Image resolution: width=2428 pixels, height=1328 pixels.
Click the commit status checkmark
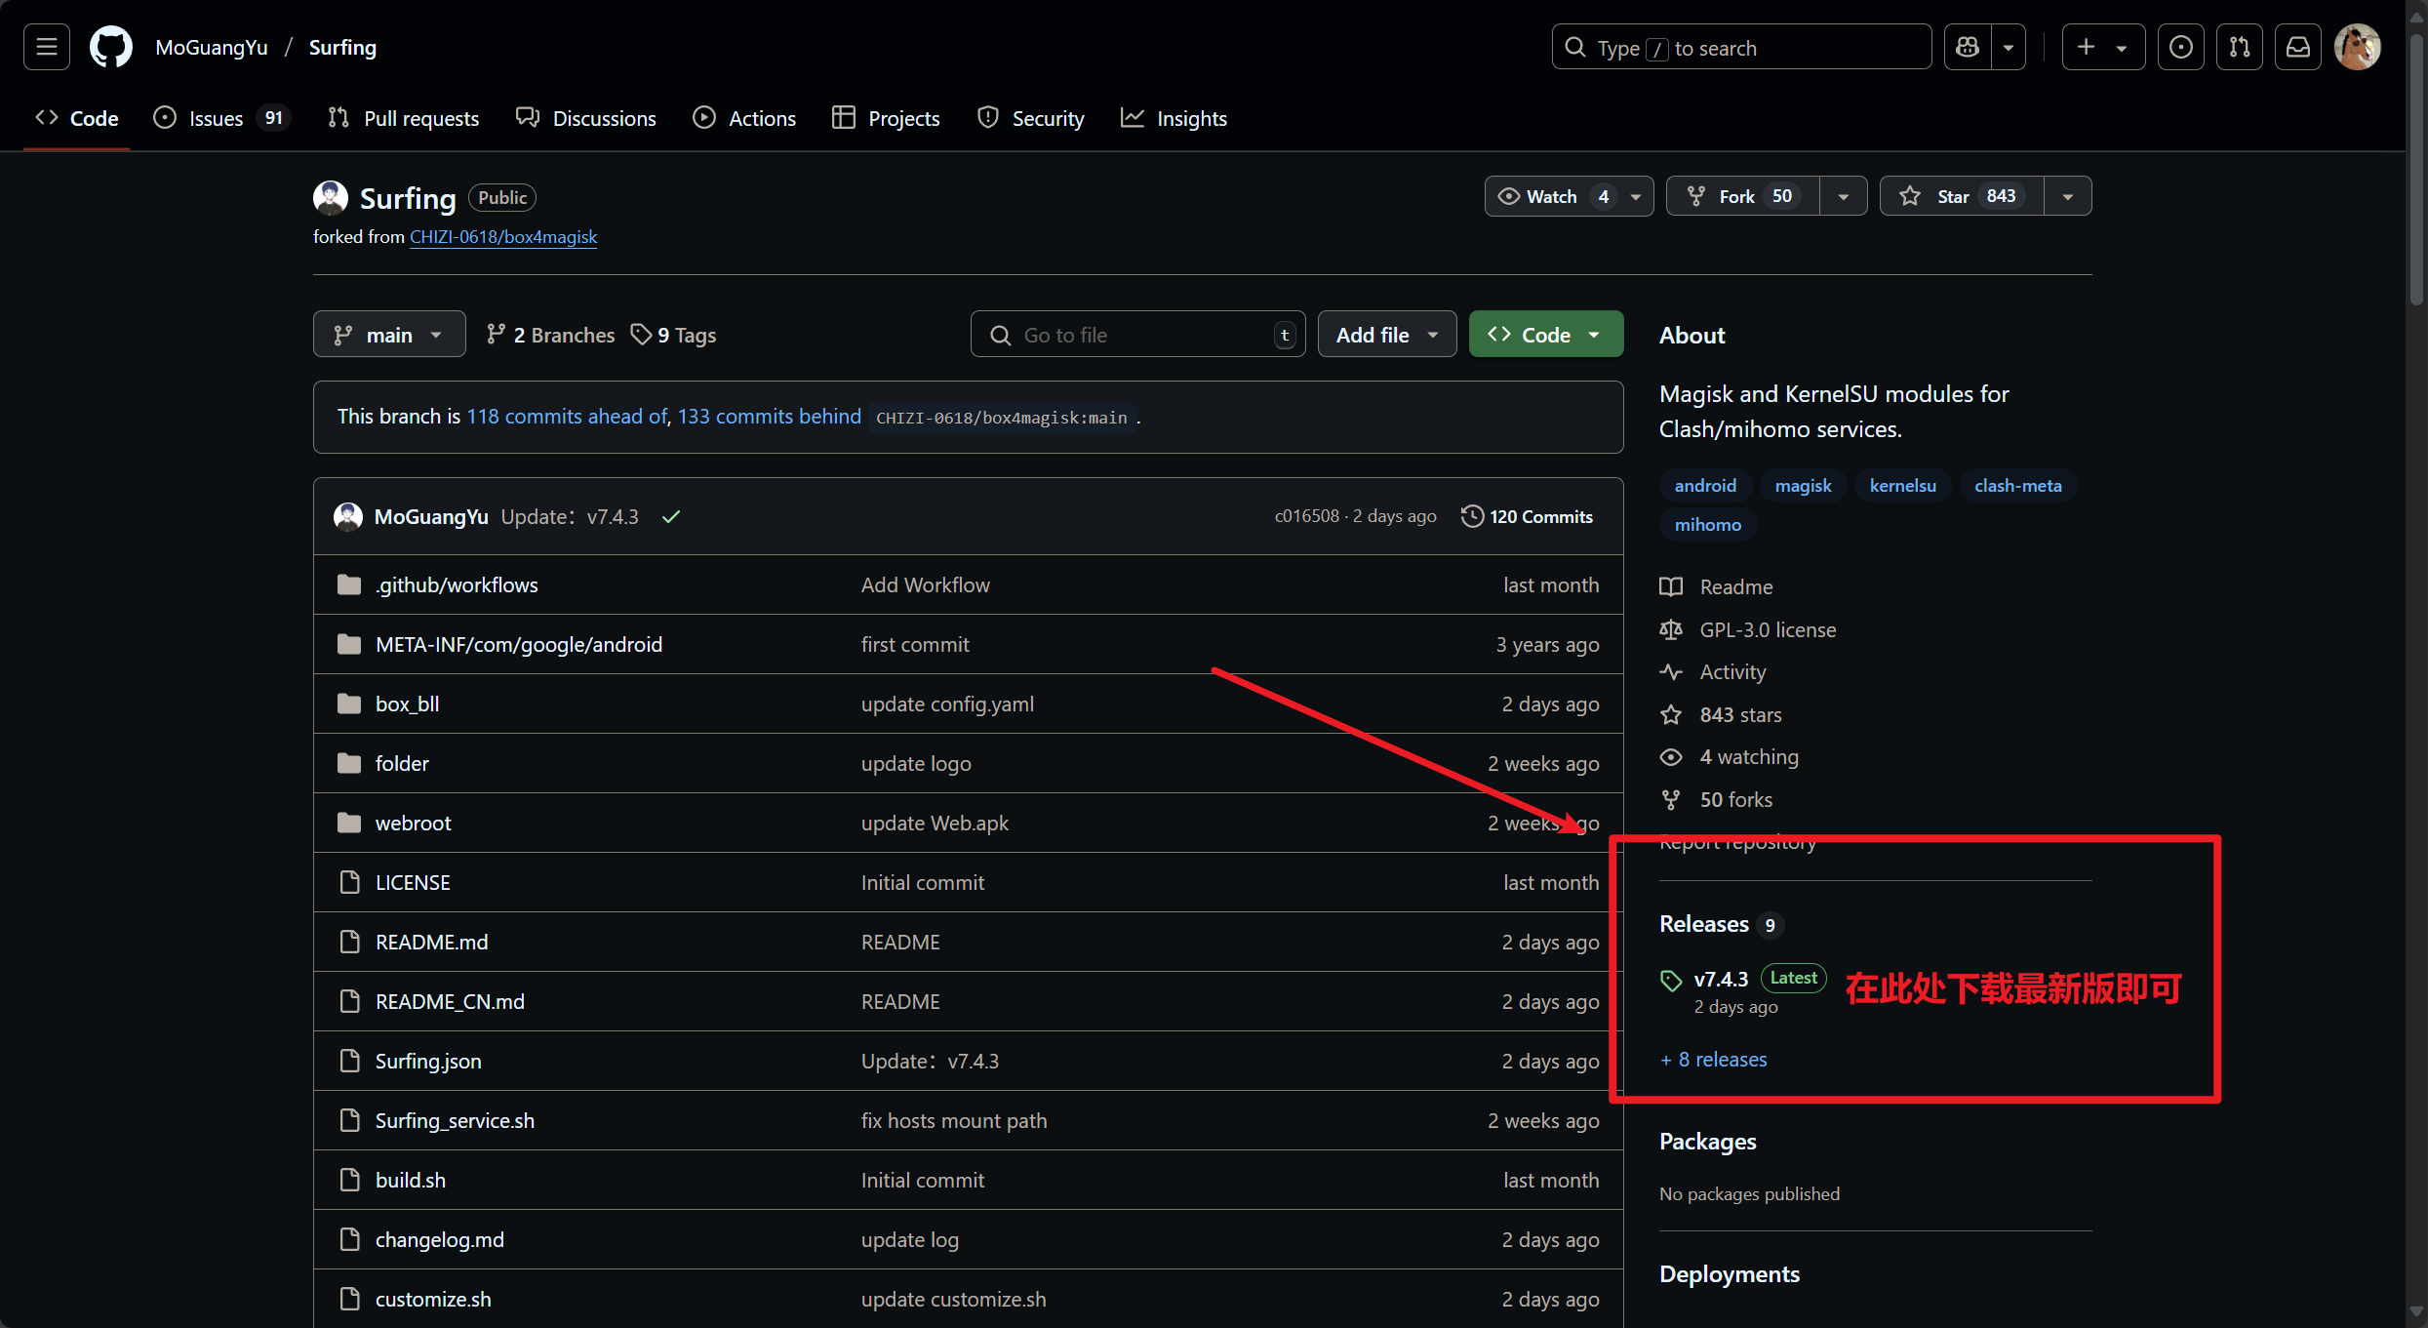671,517
